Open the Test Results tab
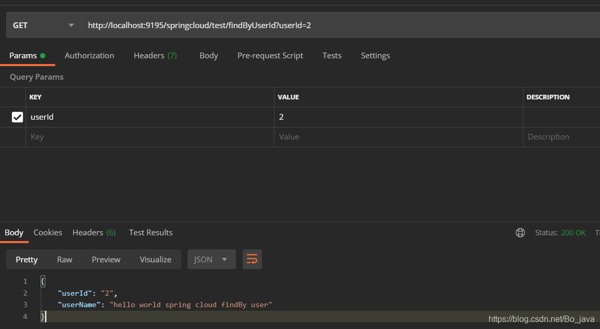600x329 pixels. point(151,233)
